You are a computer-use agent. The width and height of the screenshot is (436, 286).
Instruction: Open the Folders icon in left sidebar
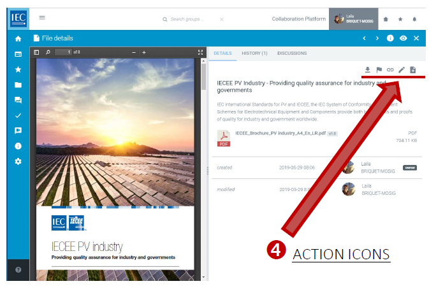coord(18,85)
